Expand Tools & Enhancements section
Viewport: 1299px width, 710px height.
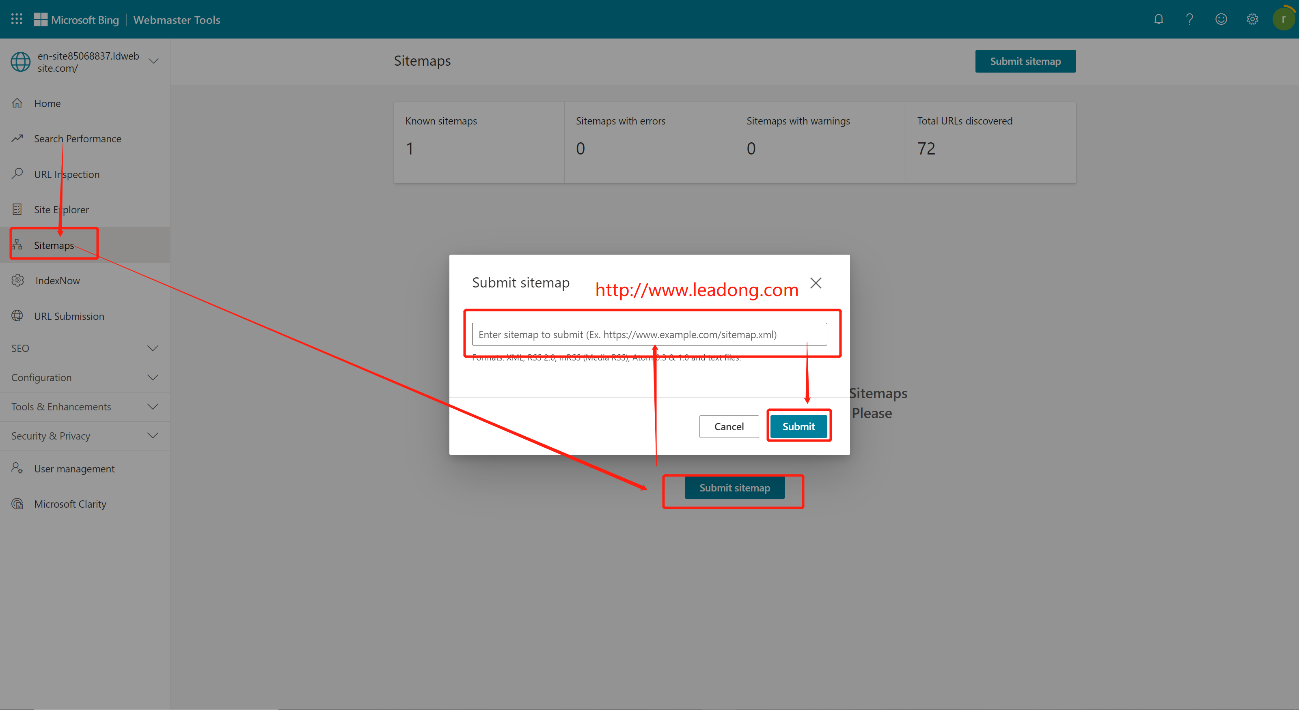pos(152,407)
